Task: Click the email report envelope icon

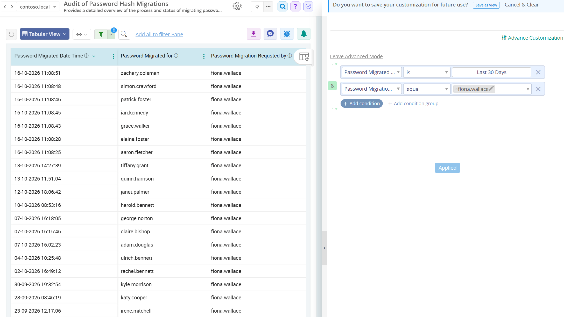Action: pyautogui.click(x=270, y=34)
